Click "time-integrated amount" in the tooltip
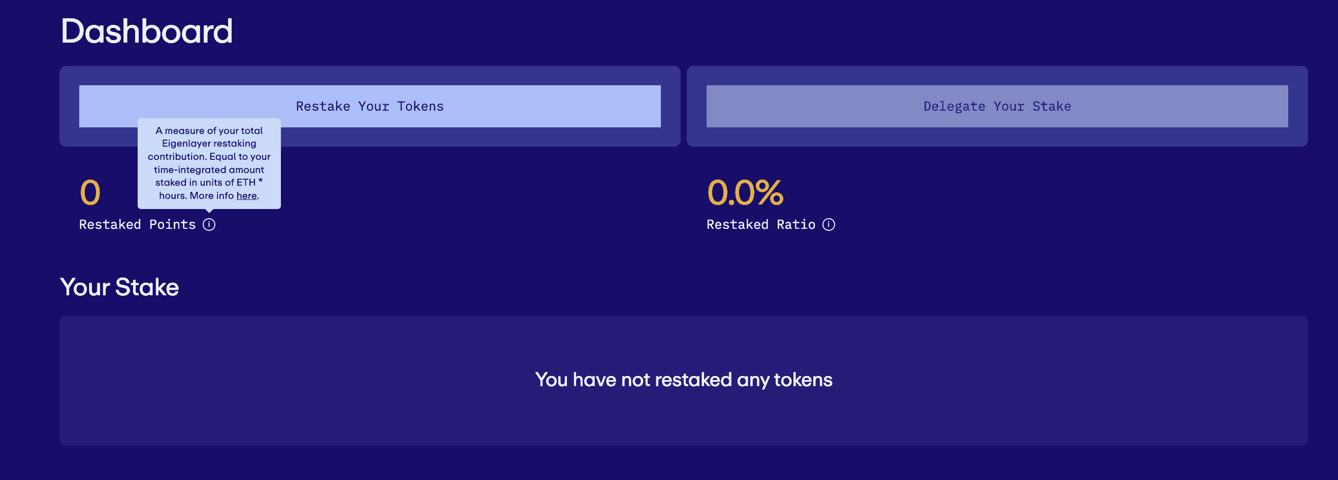Image resolution: width=1338 pixels, height=480 pixels. (209, 169)
